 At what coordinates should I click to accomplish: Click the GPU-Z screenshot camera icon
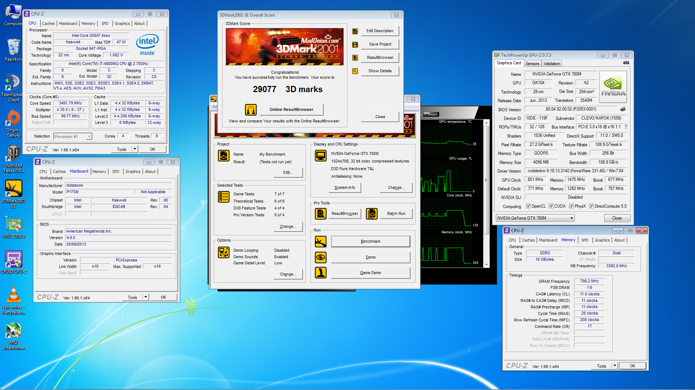point(626,63)
